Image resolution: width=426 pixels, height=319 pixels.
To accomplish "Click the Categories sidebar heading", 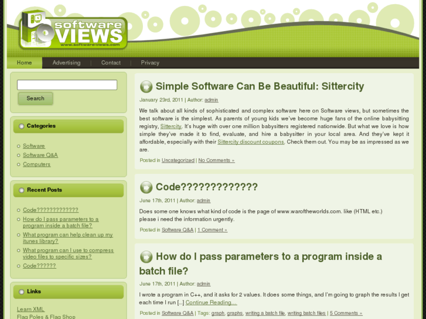I will 41,126.
